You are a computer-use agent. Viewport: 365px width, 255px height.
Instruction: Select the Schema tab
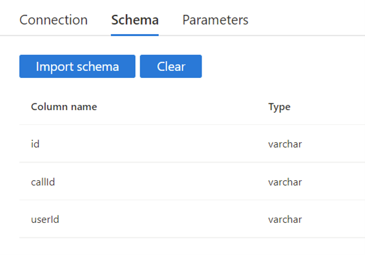pyautogui.click(x=135, y=20)
